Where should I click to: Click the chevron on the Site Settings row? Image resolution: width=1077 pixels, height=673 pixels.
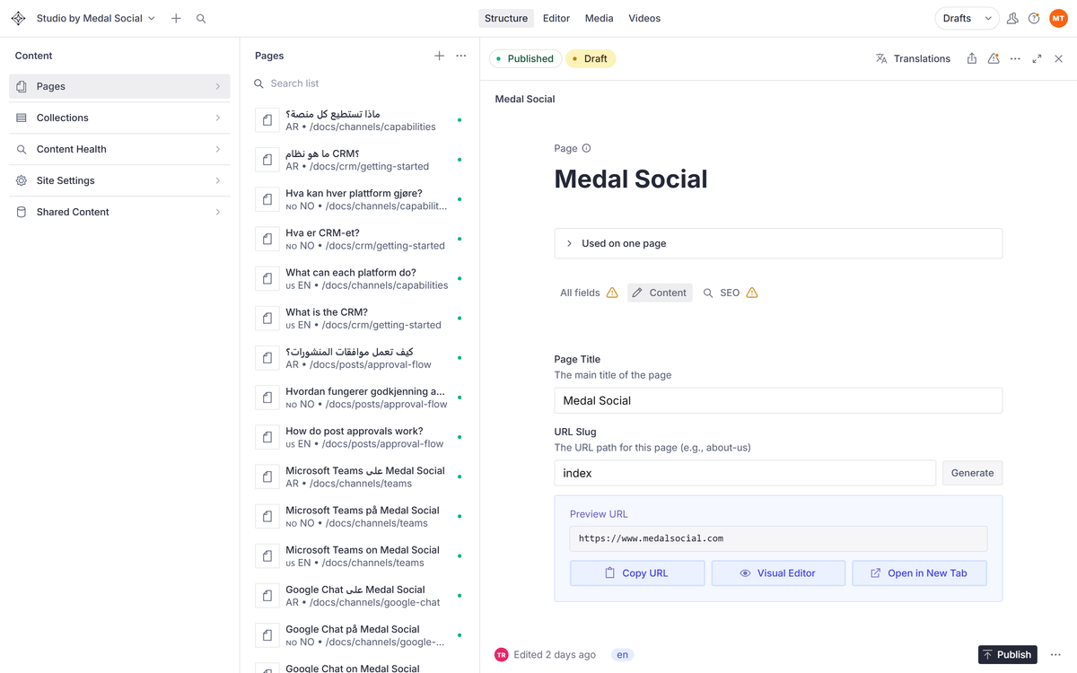[218, 180]
